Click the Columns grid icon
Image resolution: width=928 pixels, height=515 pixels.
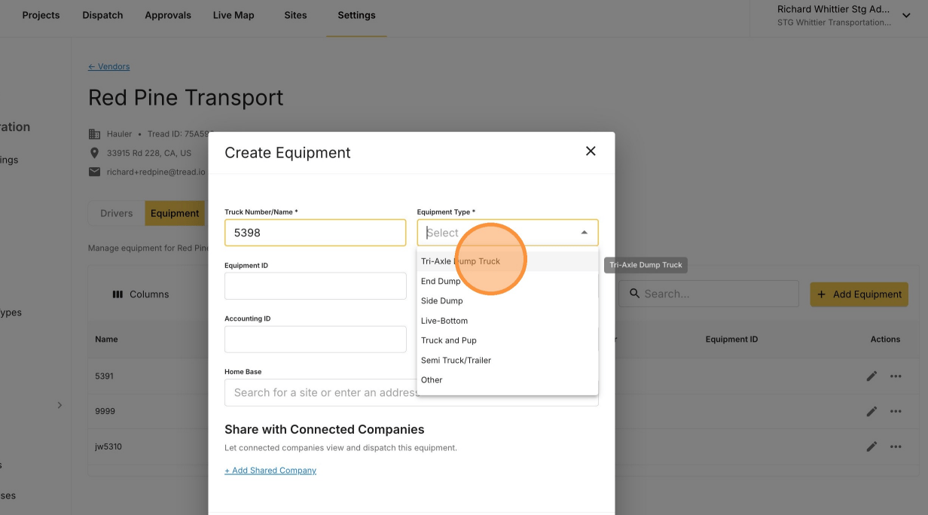pos(118,294)
